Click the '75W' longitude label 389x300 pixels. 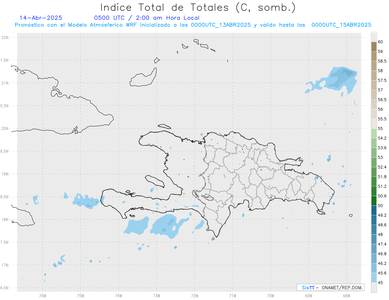(x=81, y=296)
